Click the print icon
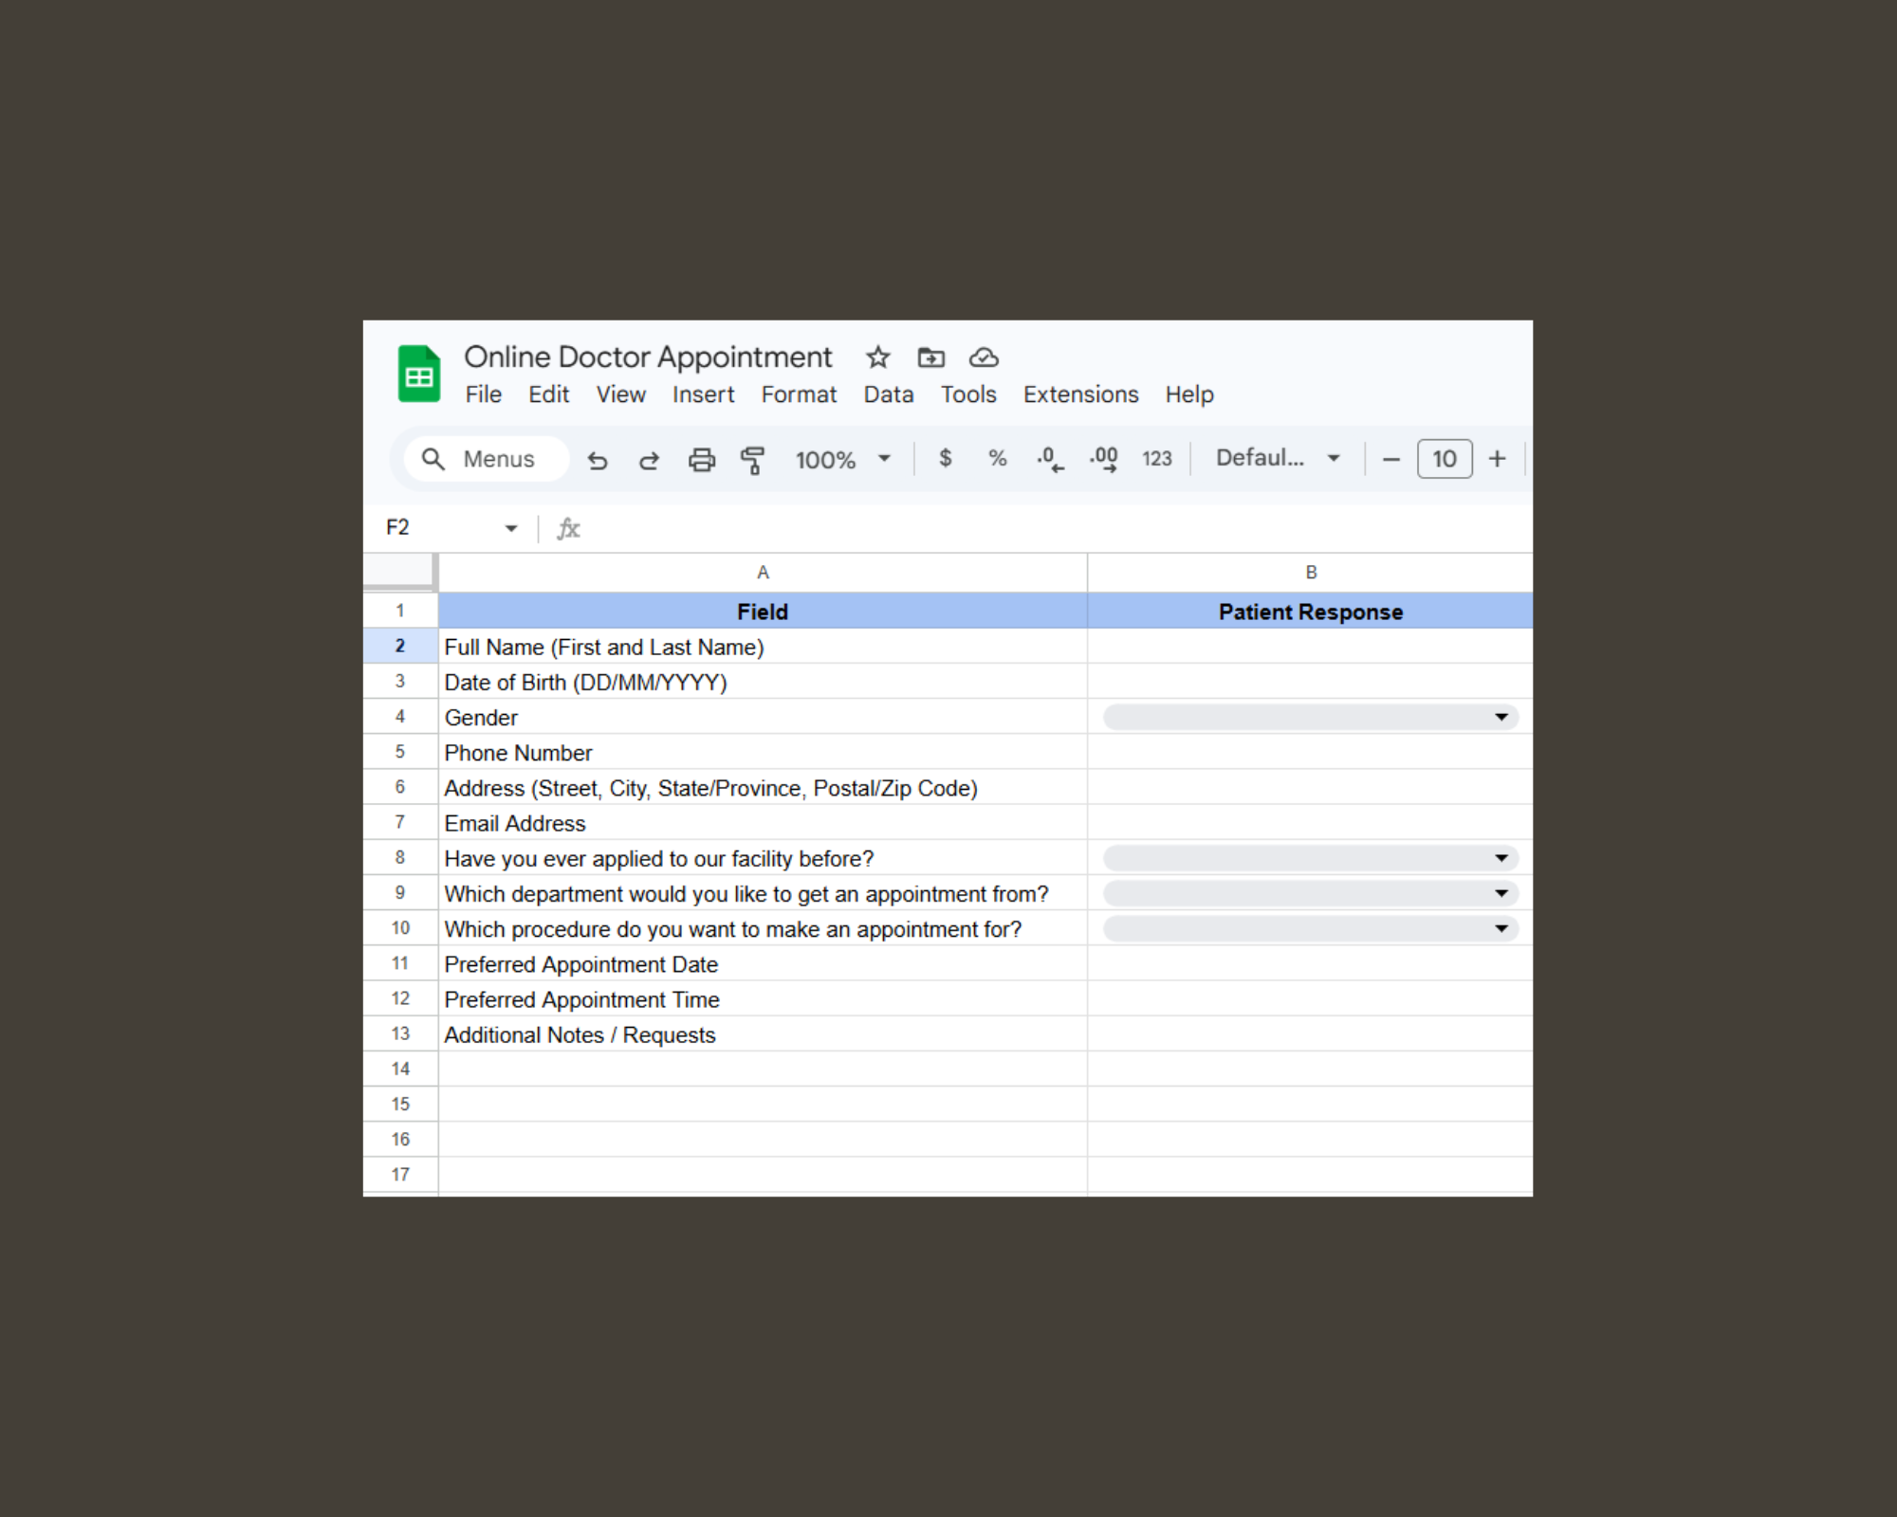Image resolution: width=1897 pixels, height=1517 pixels. [x=701, y=460]
